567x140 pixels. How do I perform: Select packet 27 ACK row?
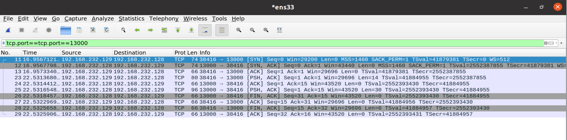[283, 102]
